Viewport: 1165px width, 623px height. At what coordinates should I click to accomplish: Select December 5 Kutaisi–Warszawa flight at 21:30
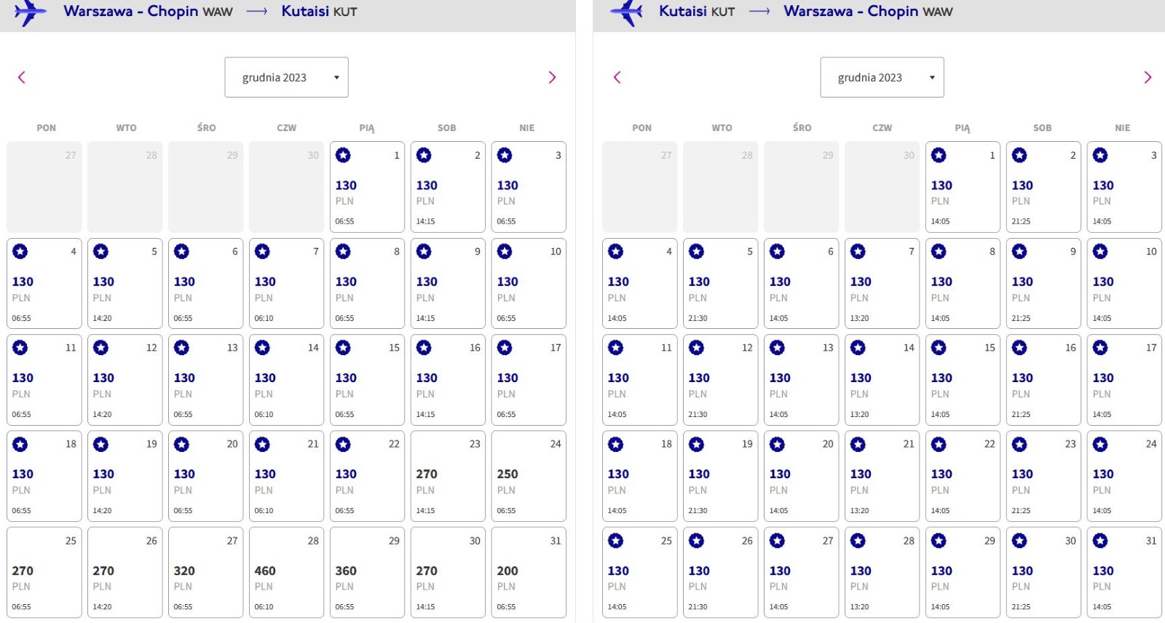pos(720,284)
